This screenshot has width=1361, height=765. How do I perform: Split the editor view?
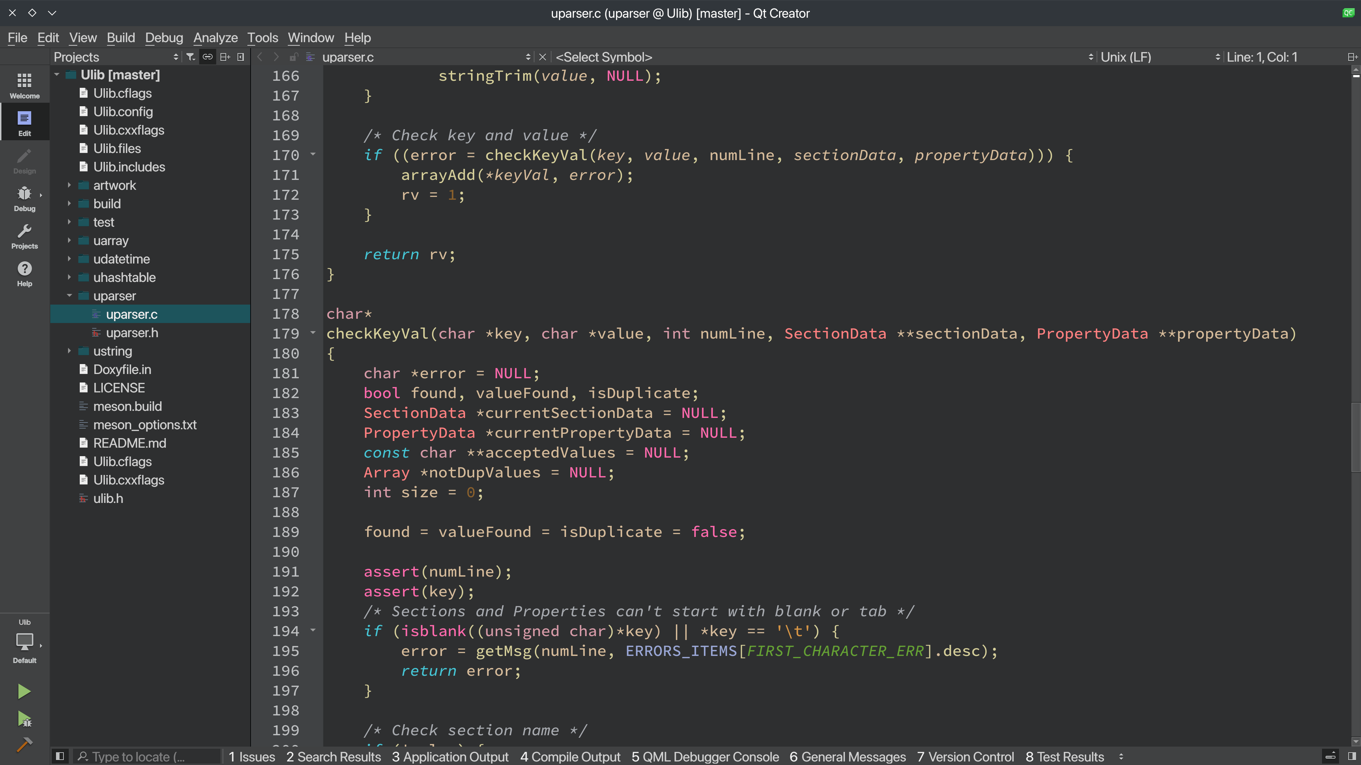(x=1352, y=57)
